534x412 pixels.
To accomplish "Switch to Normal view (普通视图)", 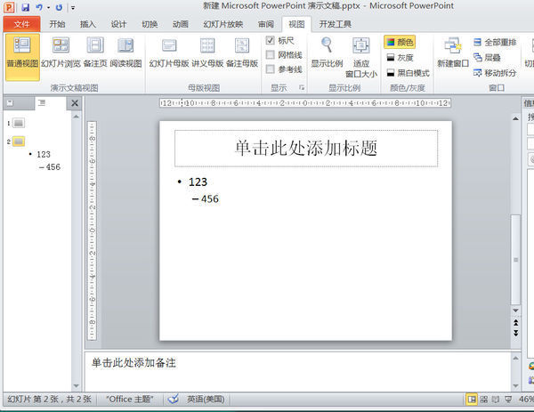I will point(22,57).
